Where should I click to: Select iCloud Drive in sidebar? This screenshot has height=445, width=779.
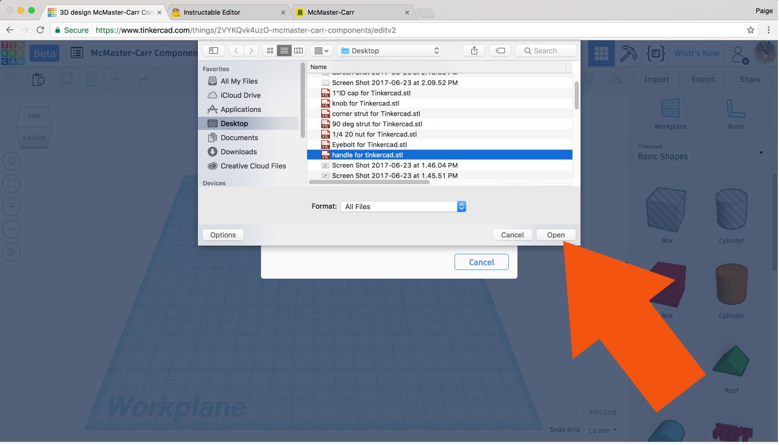tap(240, 95)
